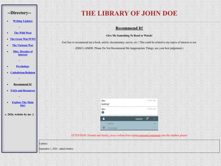Open FAQs and Resources page
The image size is (221, 166).
click(23, 91)
